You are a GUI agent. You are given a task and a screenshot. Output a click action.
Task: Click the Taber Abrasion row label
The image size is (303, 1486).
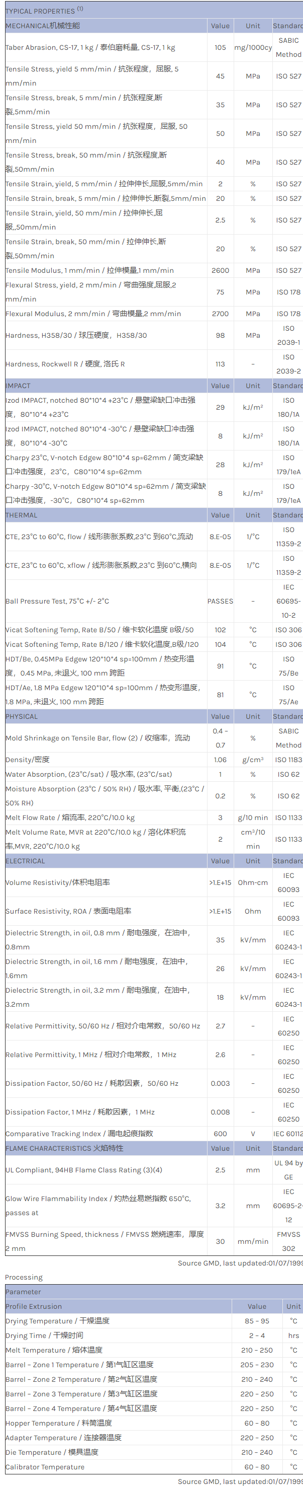pyautogui.click(x=90, y=47)
